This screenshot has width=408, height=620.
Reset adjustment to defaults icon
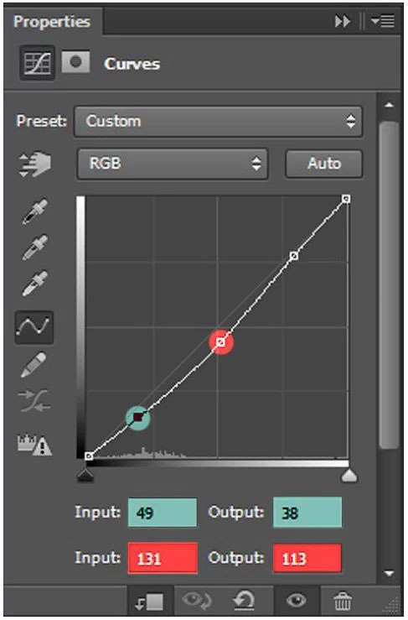point(243,601)
